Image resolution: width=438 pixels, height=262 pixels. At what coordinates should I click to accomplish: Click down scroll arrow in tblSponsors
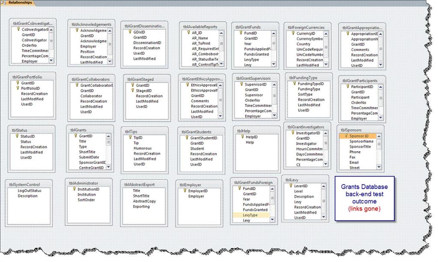point(379,167)
